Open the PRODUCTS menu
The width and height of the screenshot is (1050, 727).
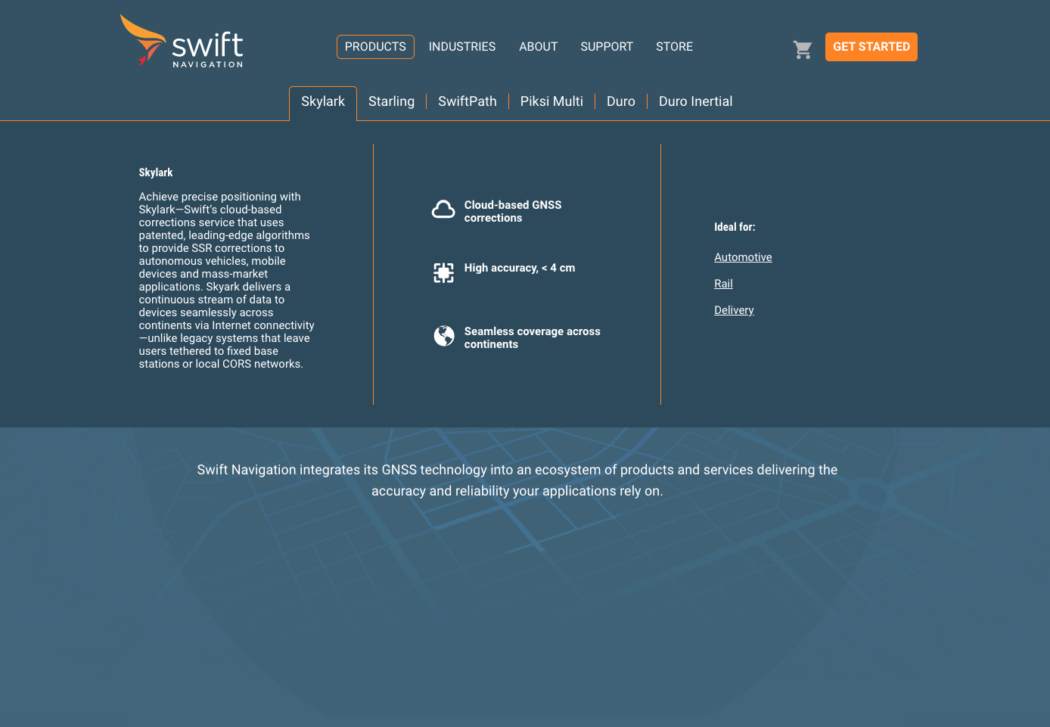(x=375, y=47)
